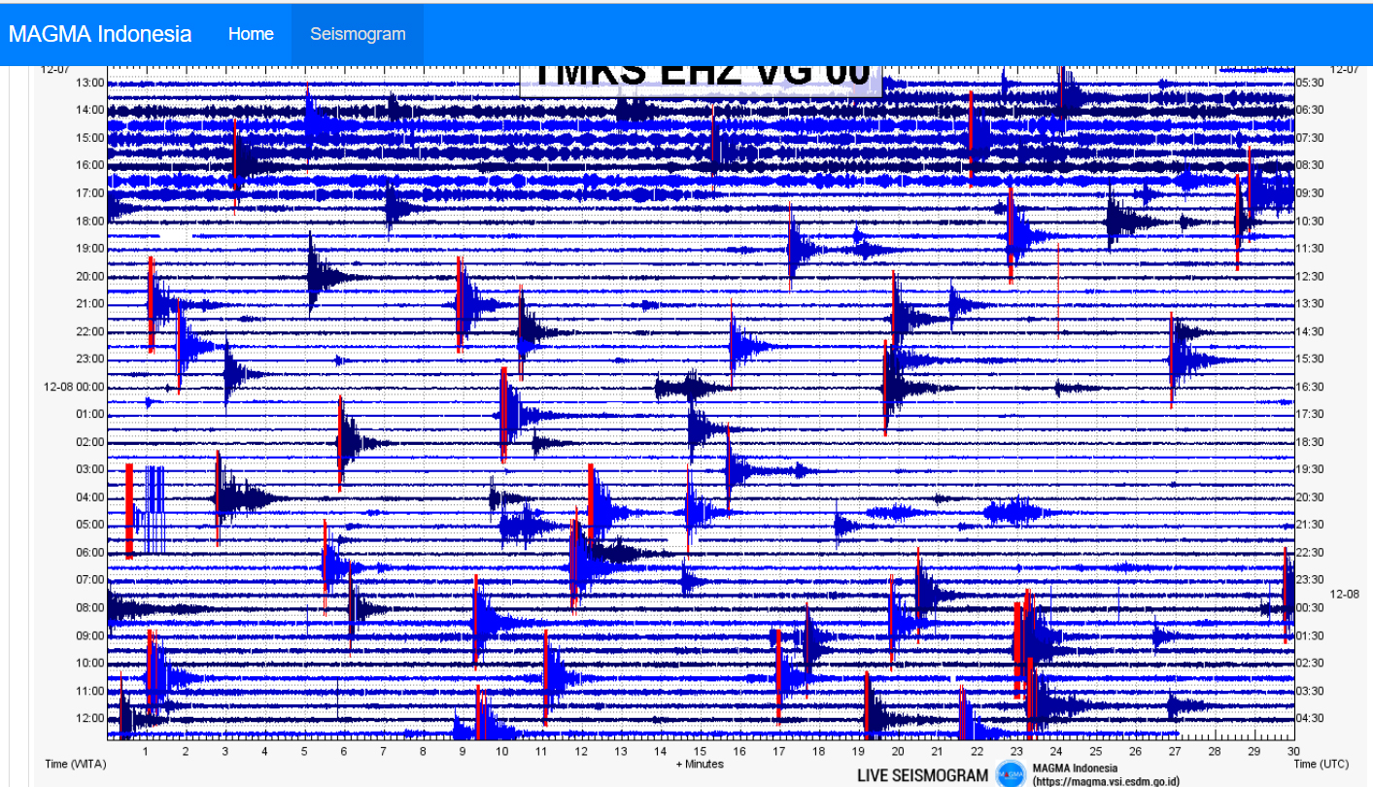Click the + Minutes axis label
Image resolution: width=1373 pixels, height=787 pixels.
(700, 764)
